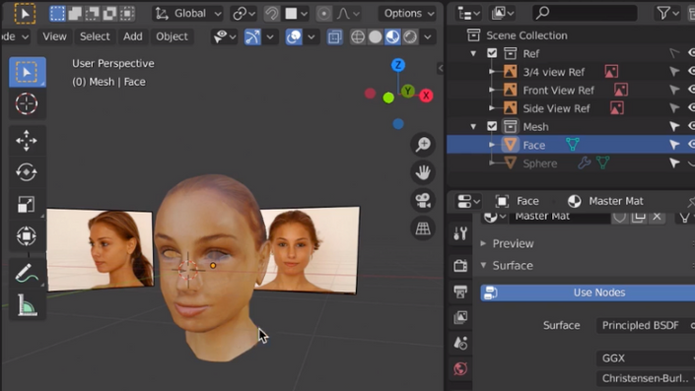The image size is (695, 391).
Task: Select the Annotate pencil tool
Action: pos(27,273)
